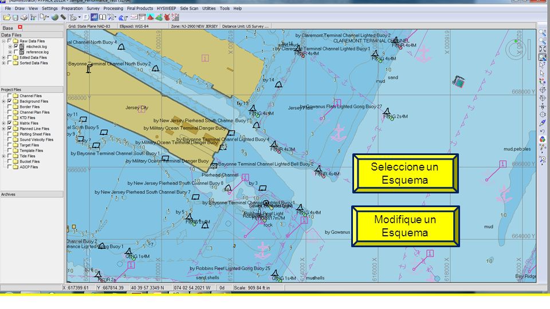Click the highlighted zoom tool in right toolbar
This screenshot has height=309, width=550.
tap(543, 57)
